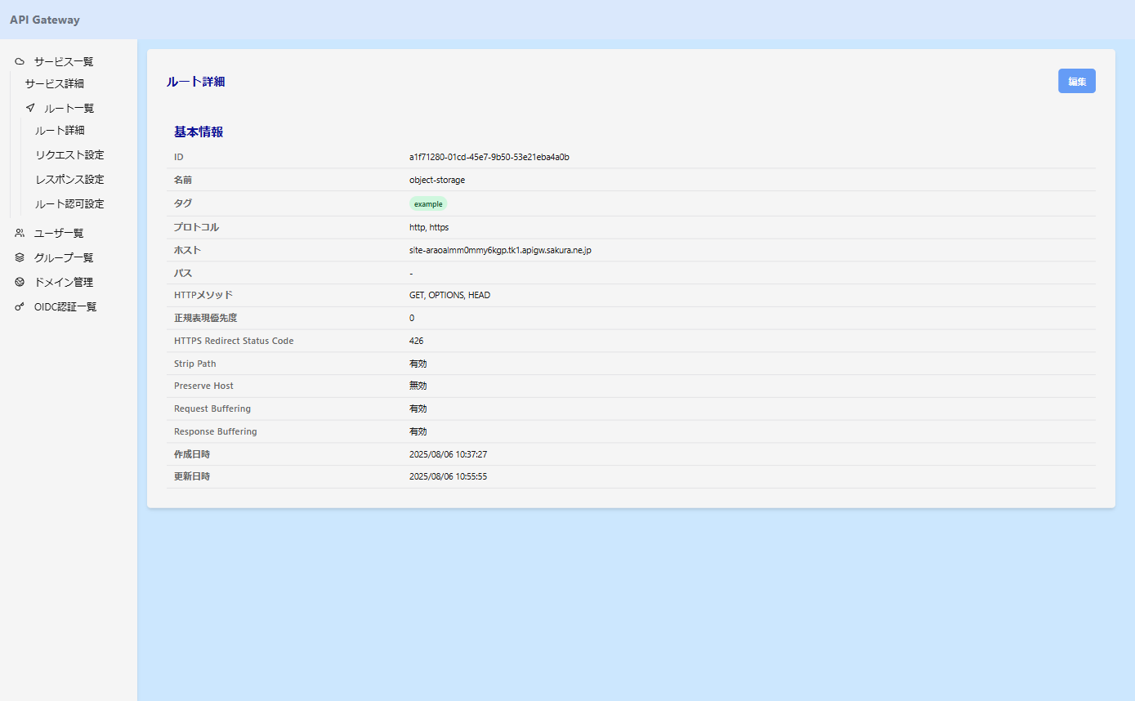This screenshot has width=1135, height=701.
Task: Click the navigation arrow icon beside ルート一覧
Action: click(x=30, y=108)
